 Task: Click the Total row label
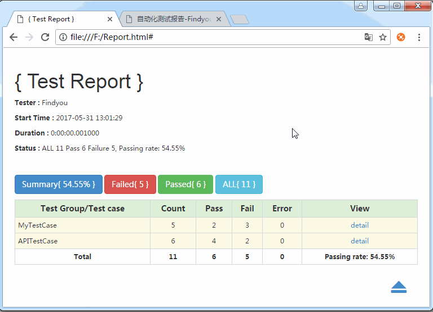tap(82, 257)
